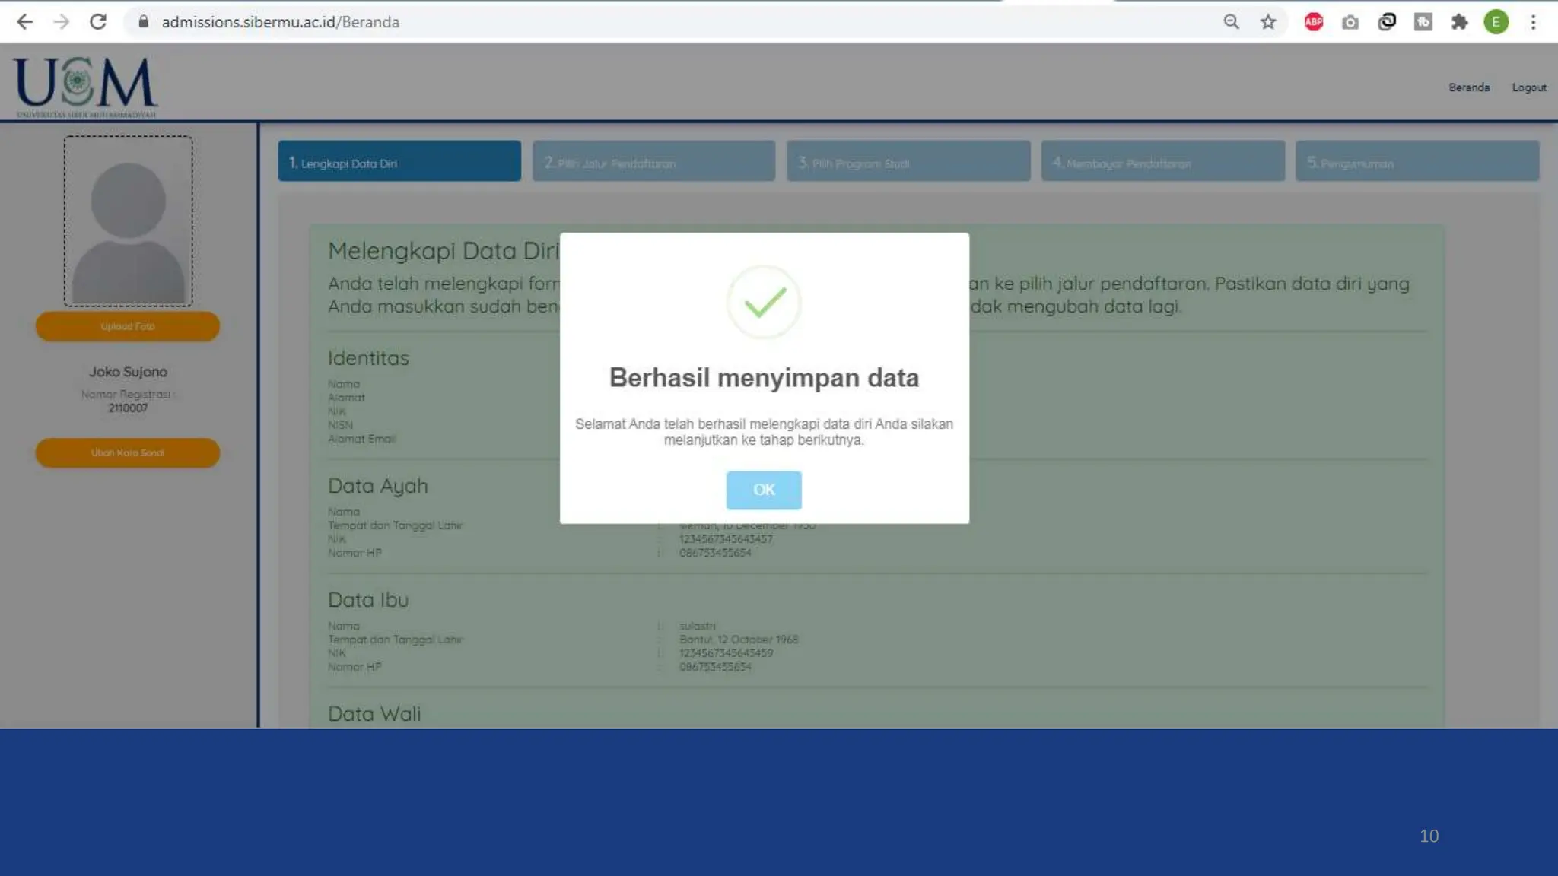The height and width of the screenshot is (876, 1558).
Task: Click the browser back arrow
Action: point(24,22)
